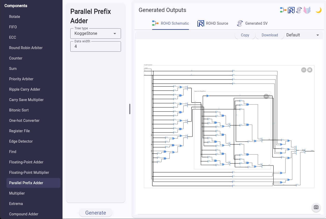Viewport: 326px width, 219px height.
Task: Open the ECC component
Action: point(33,37)
